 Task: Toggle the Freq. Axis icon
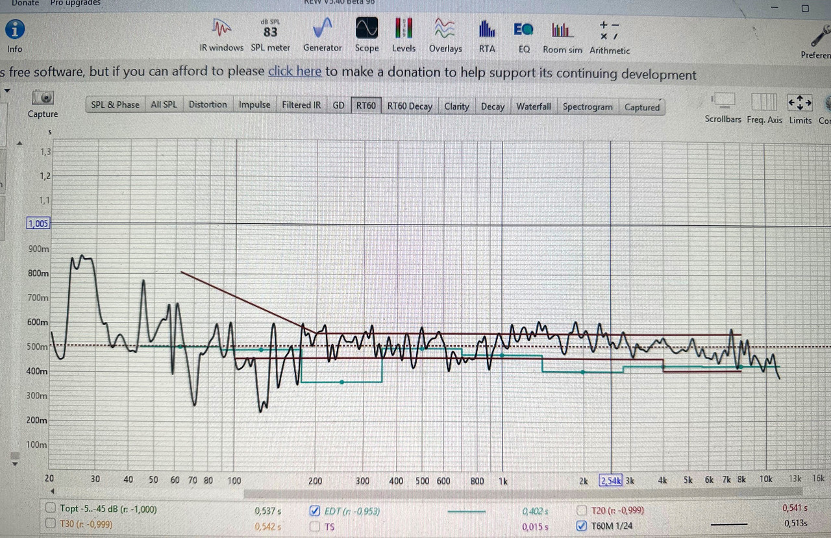click(x=764, y=102)
